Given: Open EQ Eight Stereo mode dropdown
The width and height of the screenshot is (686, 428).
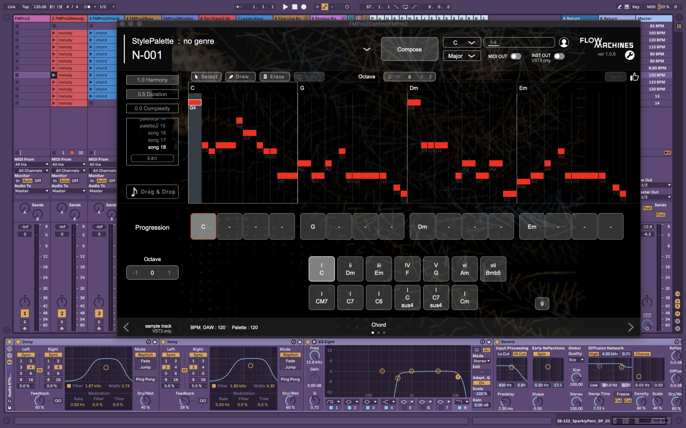Looking at the screenshot, I should pyautogui.click(x=481, y=361).
